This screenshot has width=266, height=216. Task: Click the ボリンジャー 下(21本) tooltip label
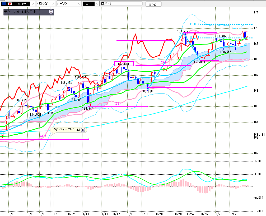click(x=66, y=130)
